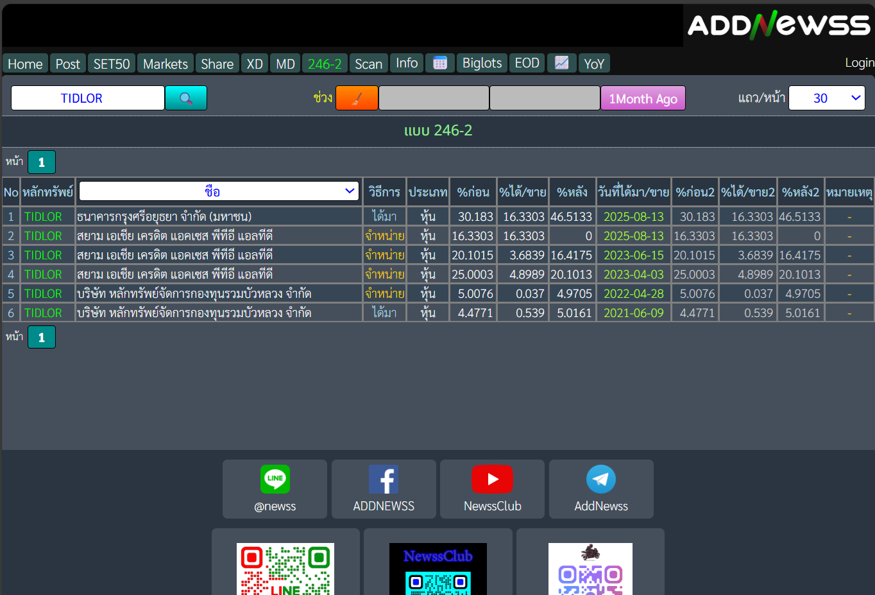
Task: Click the second gray date range field
Action: 545,98
